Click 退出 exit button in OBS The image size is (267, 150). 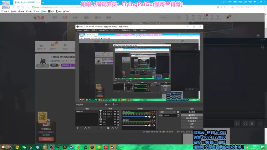[192, 127]
